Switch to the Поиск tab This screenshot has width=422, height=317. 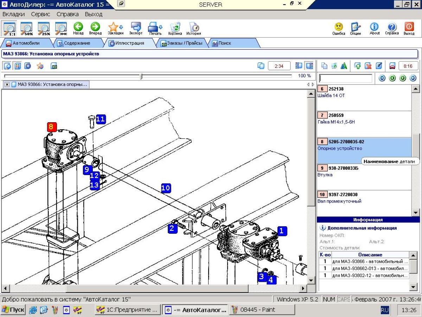coord(234,43)
